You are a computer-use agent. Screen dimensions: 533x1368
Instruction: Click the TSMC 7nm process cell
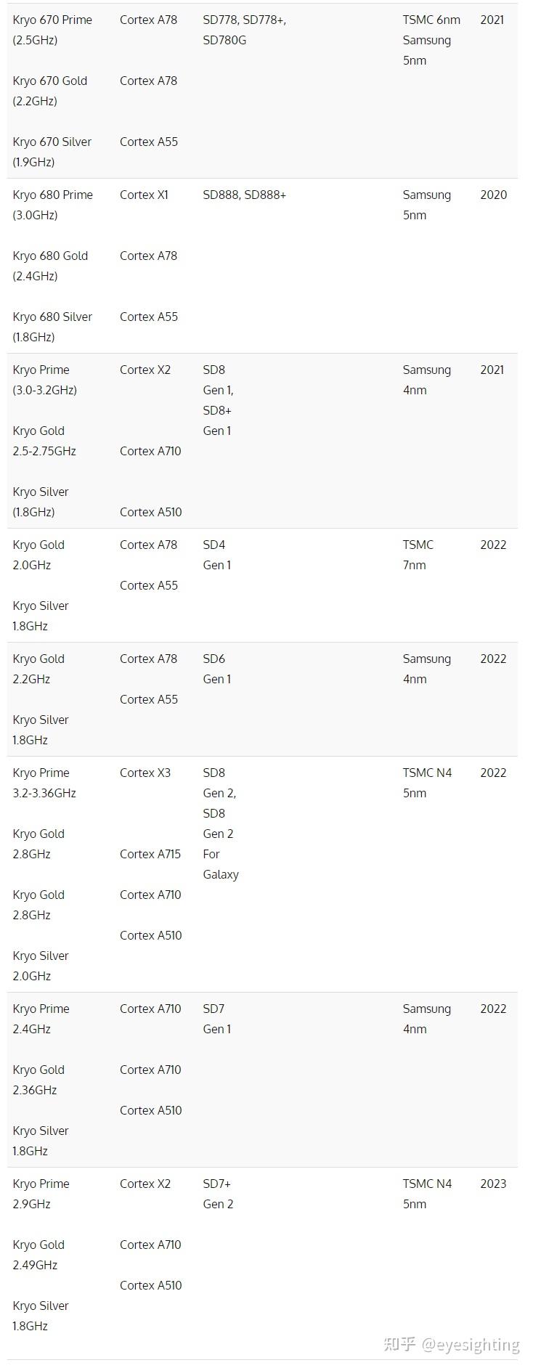(x=418, y=555)
